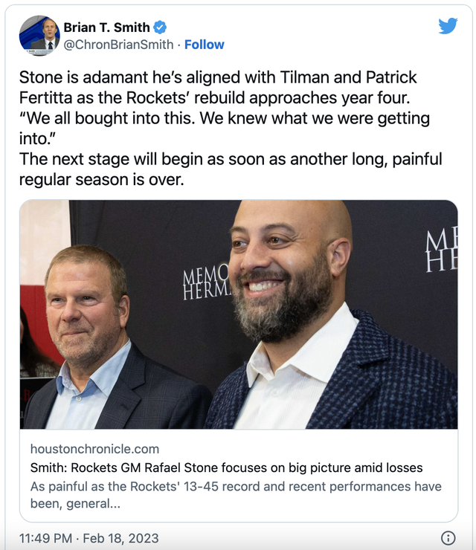The height and width of the screenshot is (550, 476).
Task: Open the @ChronBrianSmith handle
Action: (118, 45)
